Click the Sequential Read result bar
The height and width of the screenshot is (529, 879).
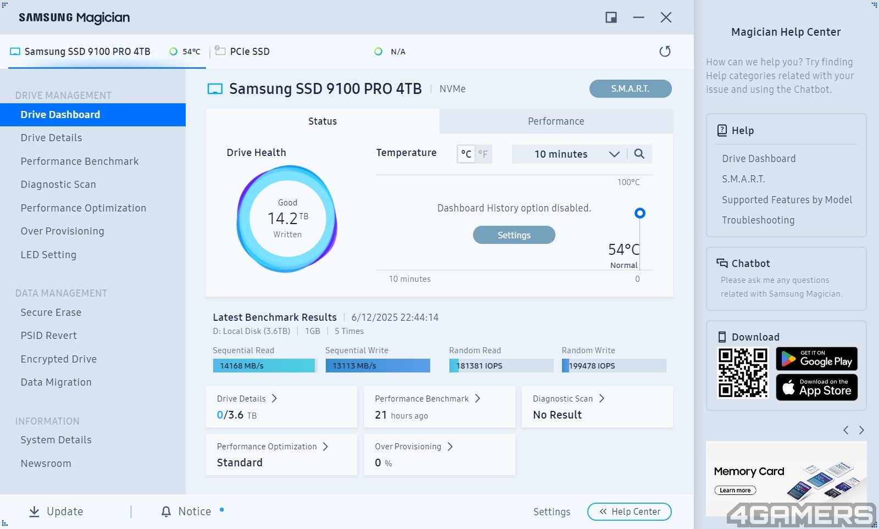tap(265, 366)
